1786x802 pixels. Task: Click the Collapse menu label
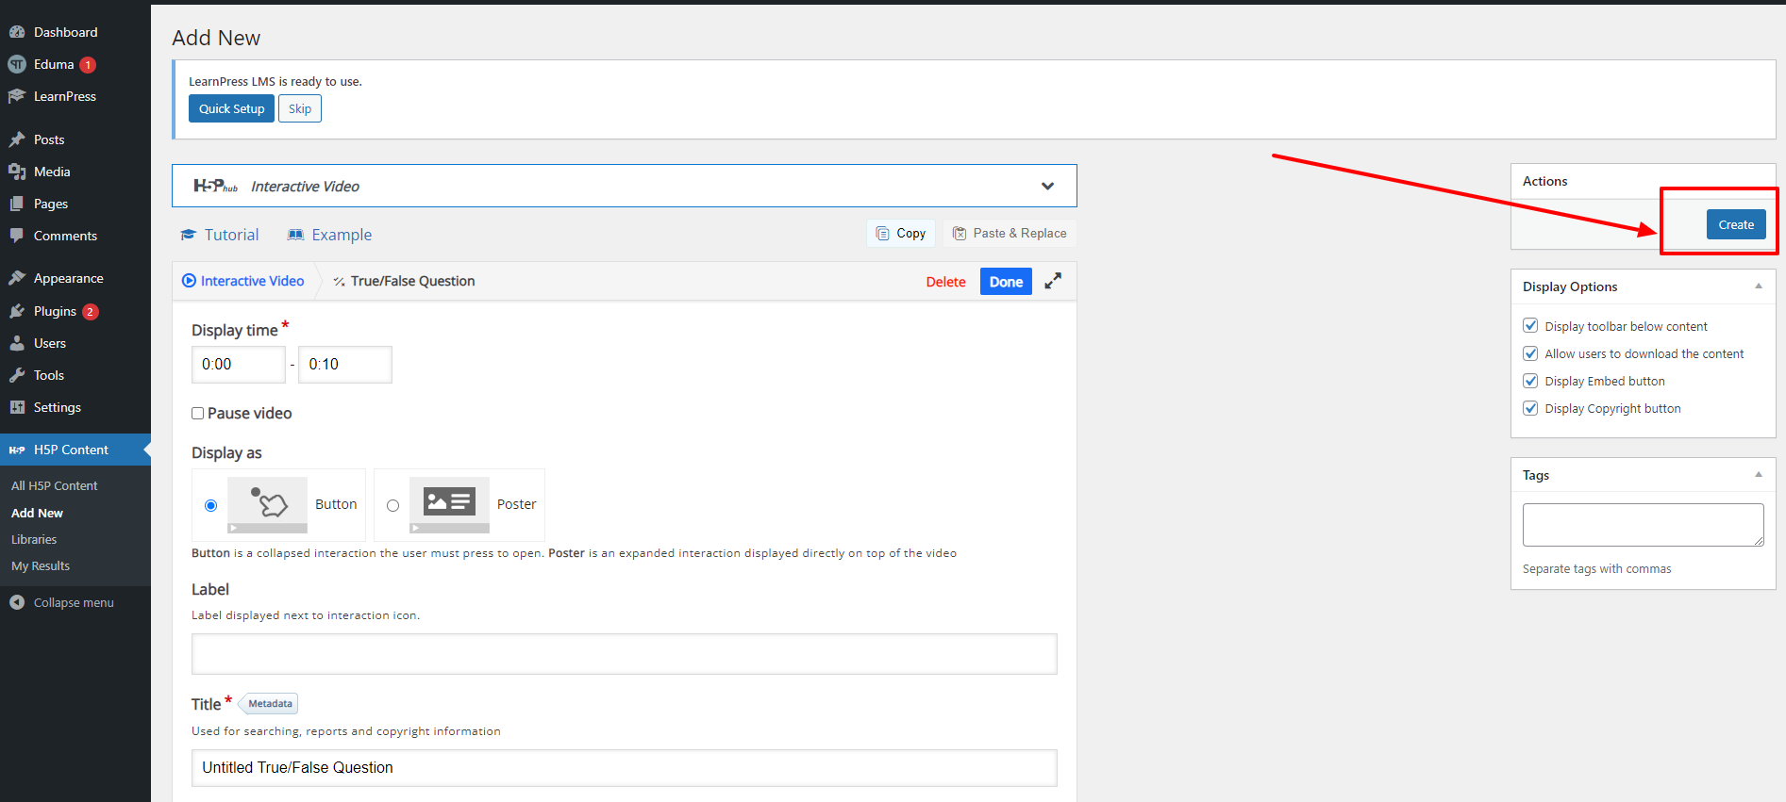coord(74,603)
